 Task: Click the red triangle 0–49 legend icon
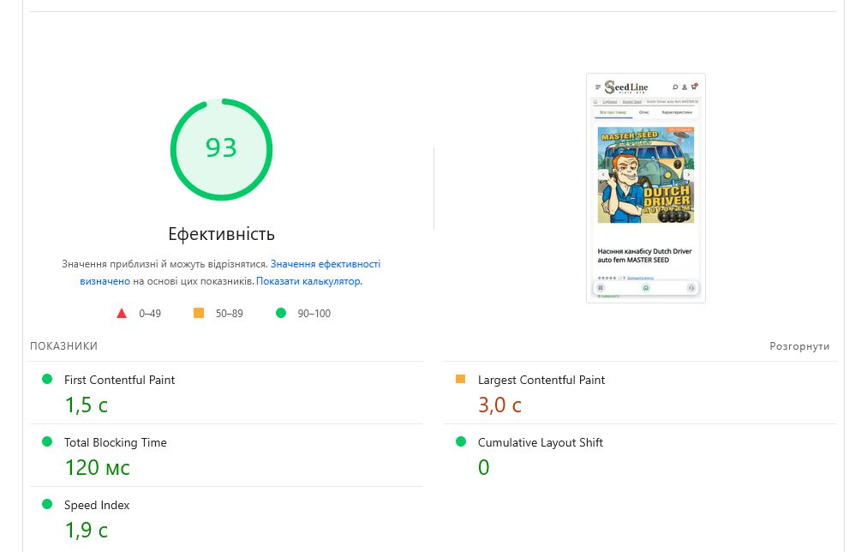pyautogui.click(x=122, y=314)
